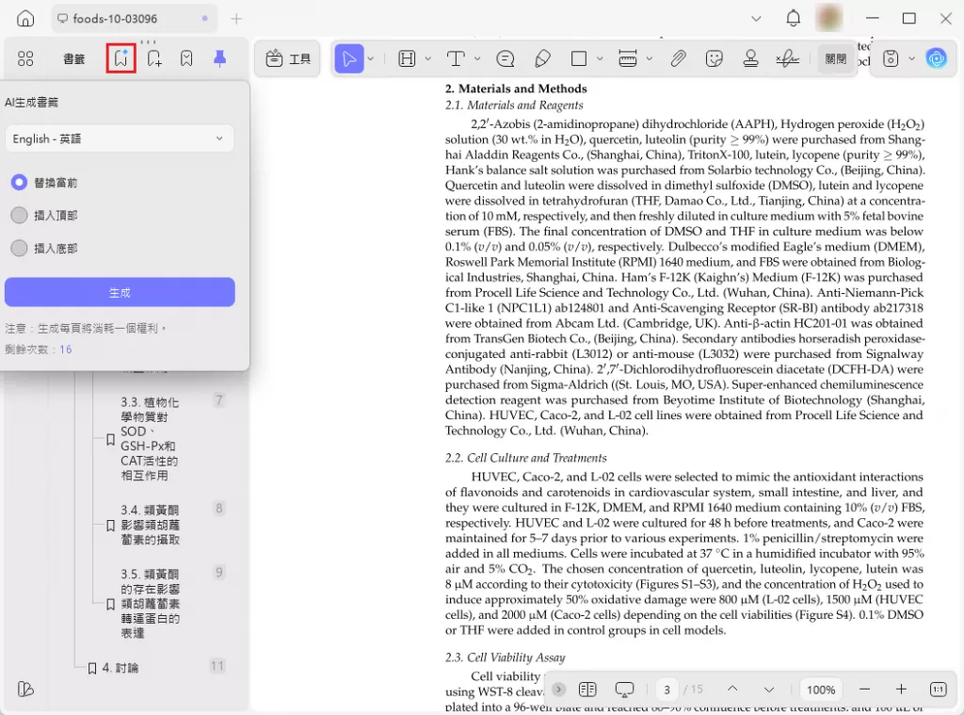The width and height of the screenshot is (964, 715).
Task: Open the 工具 toolbar menu
Action: pos(287,57)
